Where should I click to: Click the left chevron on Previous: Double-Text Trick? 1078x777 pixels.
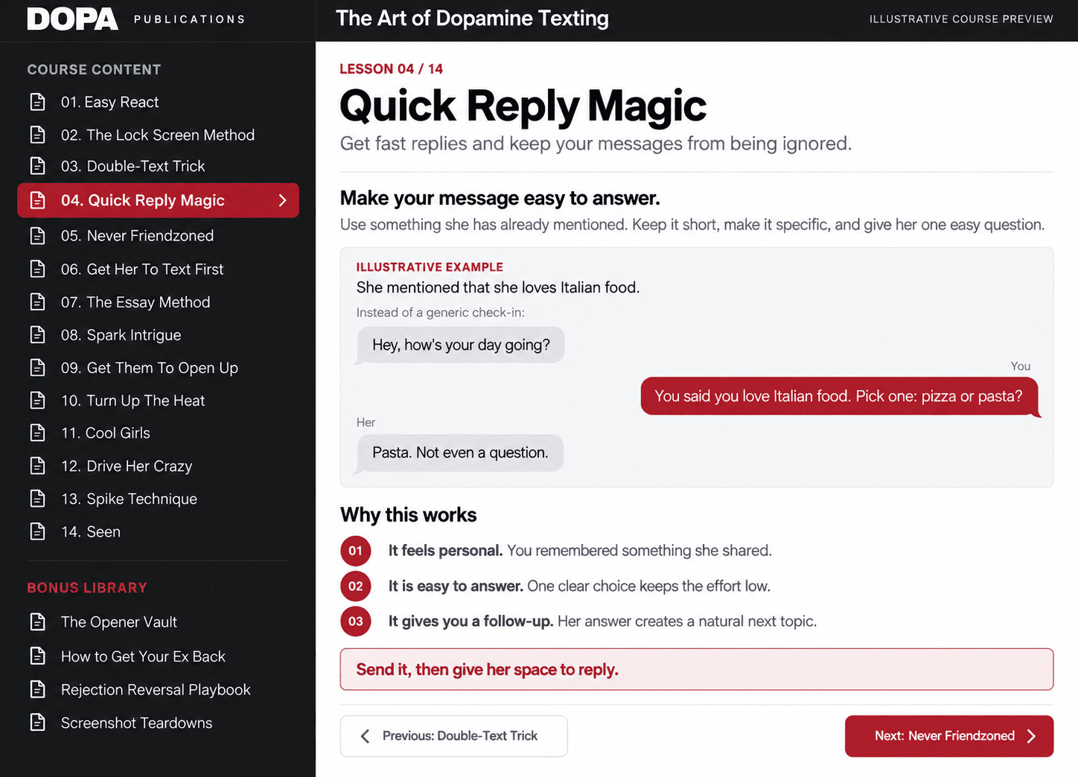(365, 736)
